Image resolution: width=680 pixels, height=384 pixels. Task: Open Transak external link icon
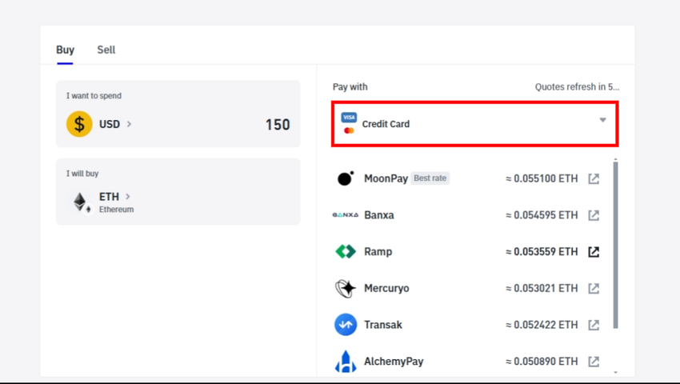point(594,325)
